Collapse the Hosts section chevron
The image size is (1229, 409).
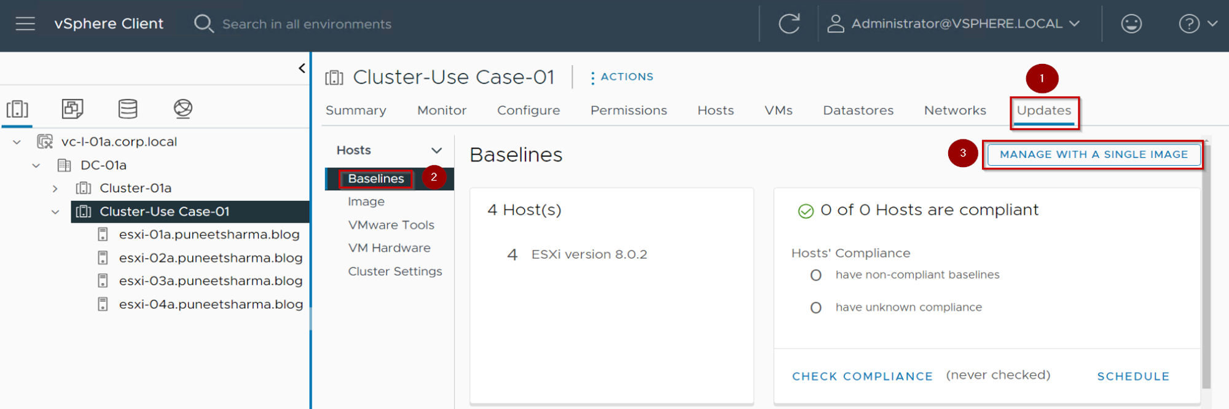point(436,150)
